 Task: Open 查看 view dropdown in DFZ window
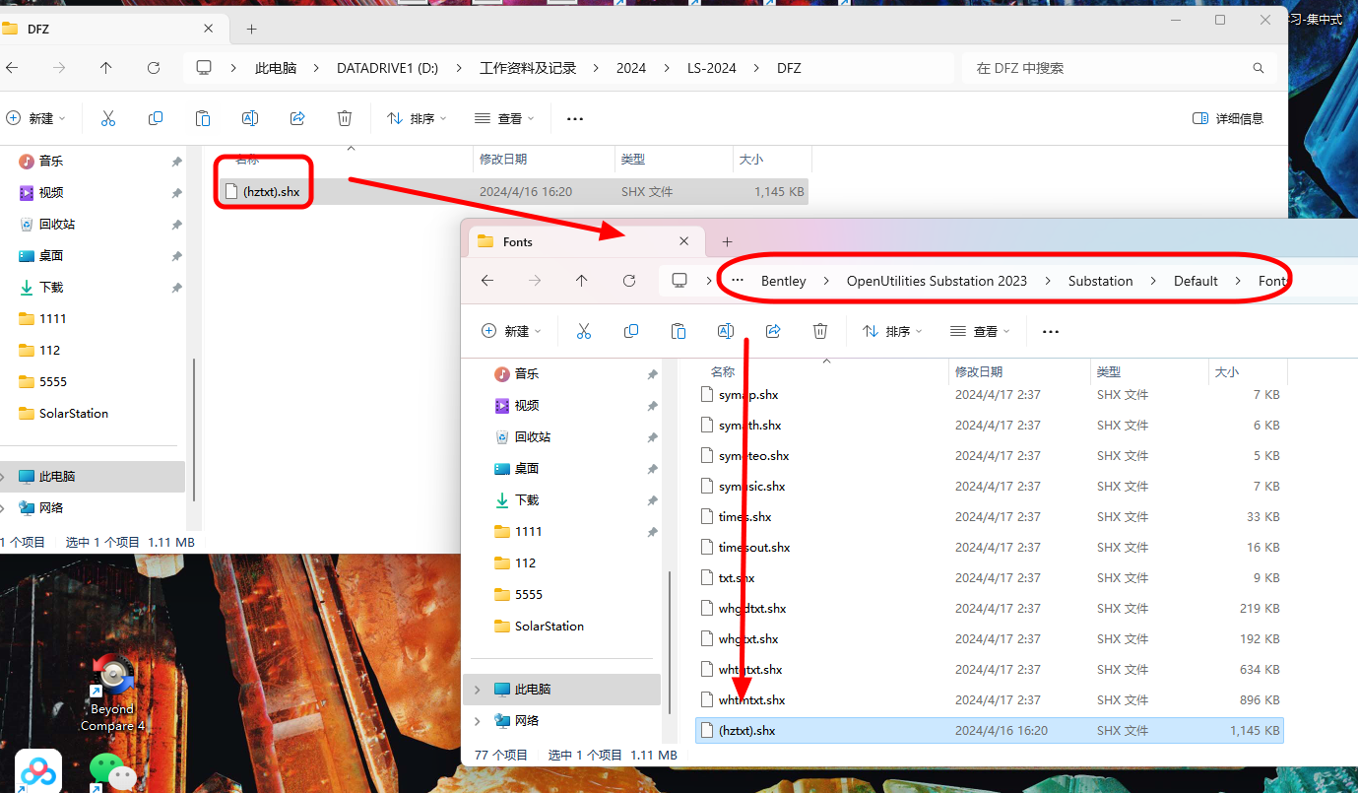(504, 118)
